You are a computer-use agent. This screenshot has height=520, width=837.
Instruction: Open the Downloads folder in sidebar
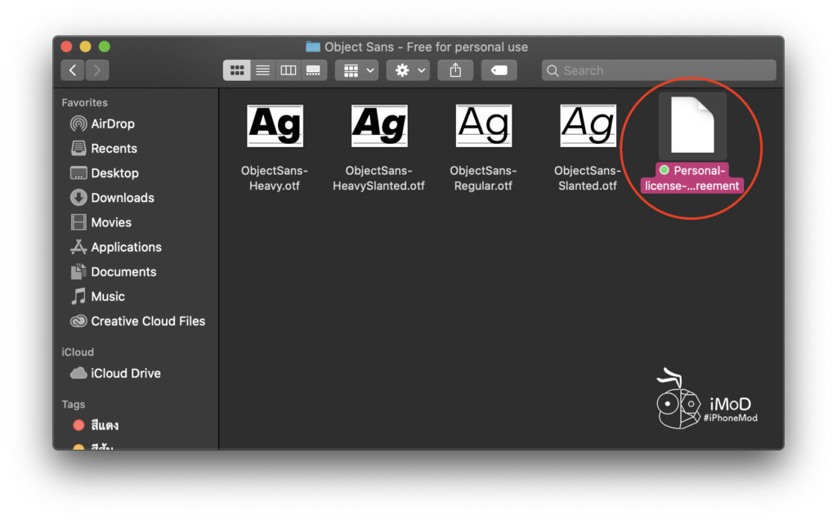122,198
